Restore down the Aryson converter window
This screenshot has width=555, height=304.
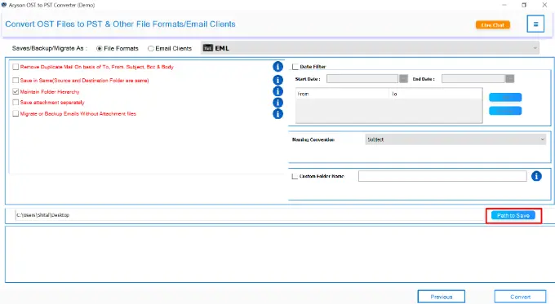click(524, 5)
